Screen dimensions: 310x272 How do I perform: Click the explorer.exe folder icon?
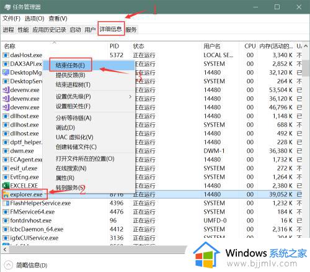point(6,194)
